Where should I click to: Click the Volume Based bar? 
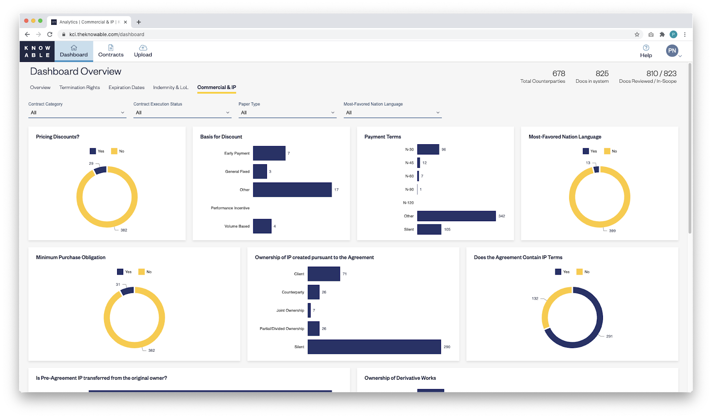click(x=262, y=226)
